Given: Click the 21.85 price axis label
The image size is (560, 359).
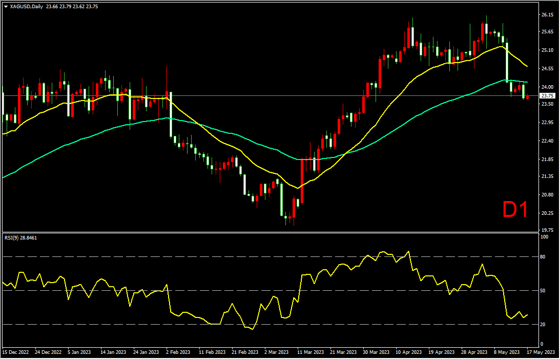Looking at the screenshot, I should 548,159.
